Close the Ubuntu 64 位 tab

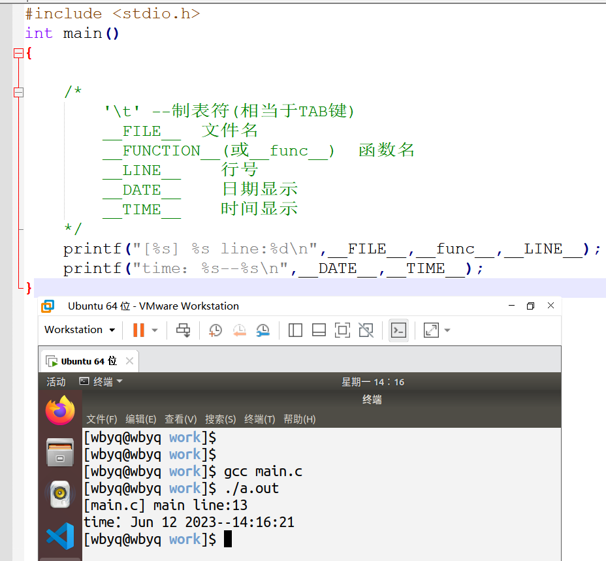pos(129,361)
